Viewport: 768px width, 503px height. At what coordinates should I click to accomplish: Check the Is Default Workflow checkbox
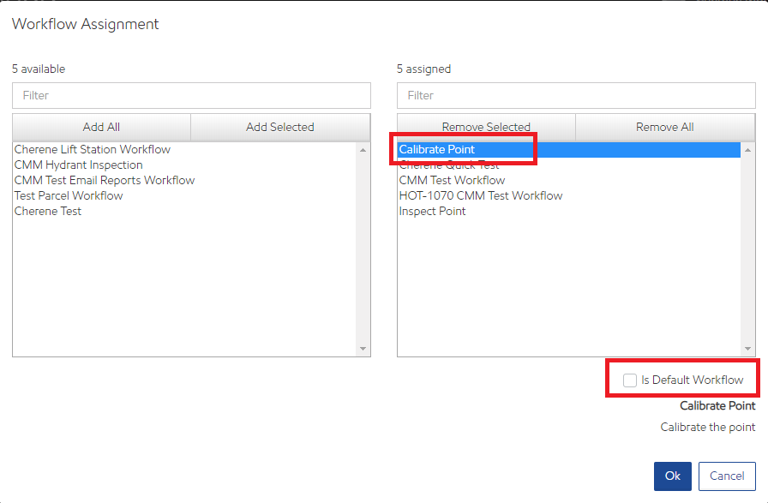[630, 380]
